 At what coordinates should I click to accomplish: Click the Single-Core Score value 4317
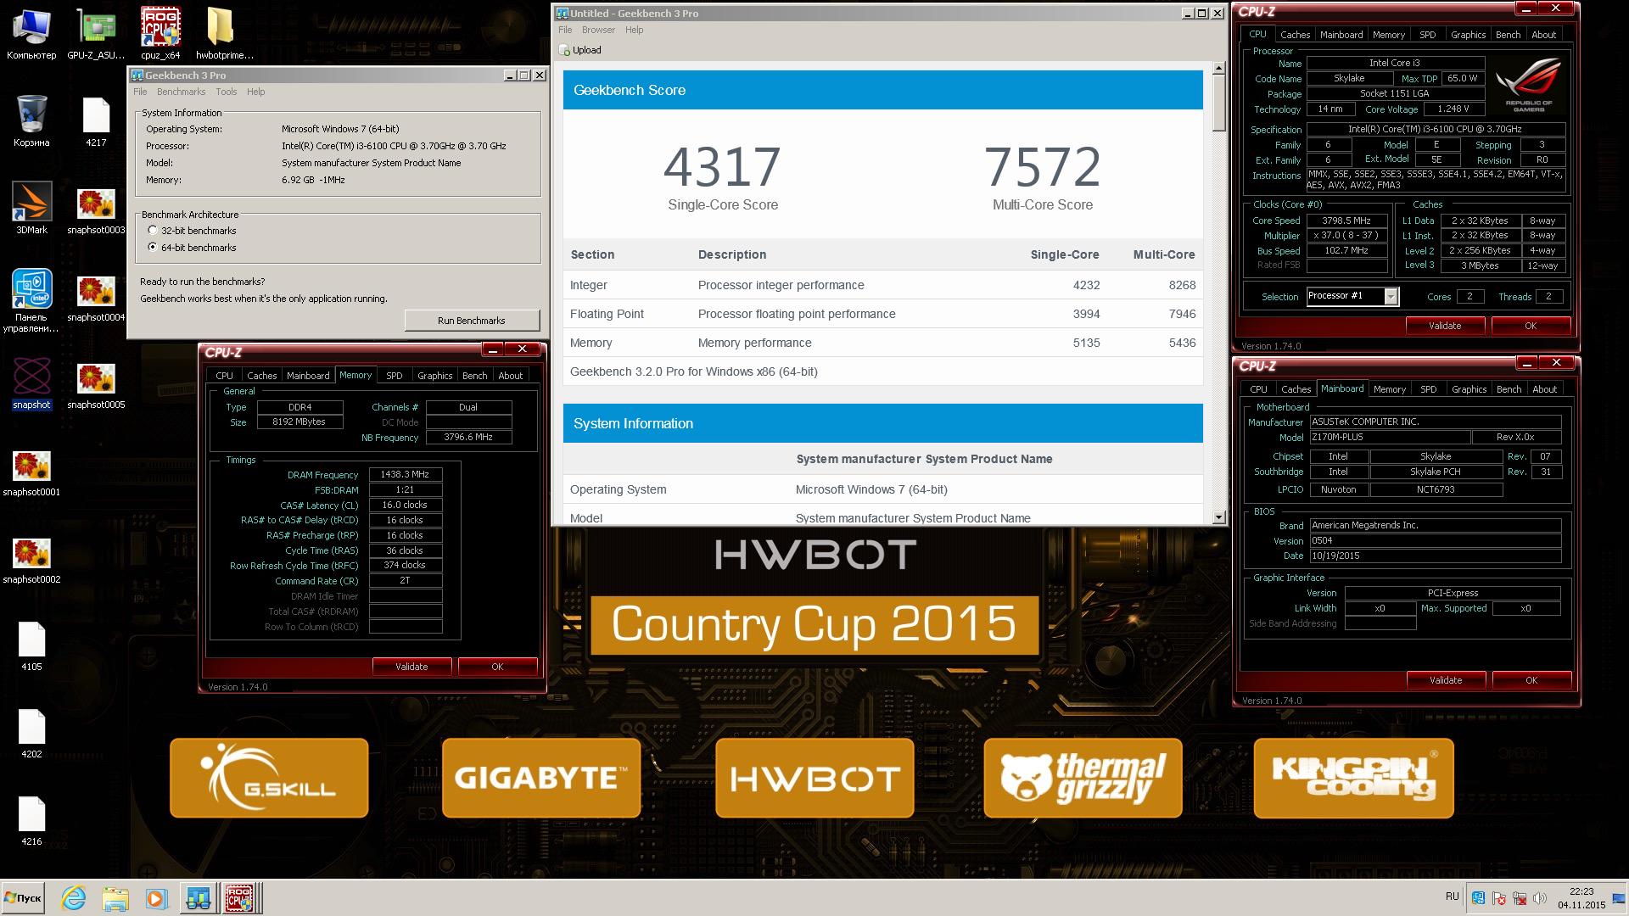point(722,166)
